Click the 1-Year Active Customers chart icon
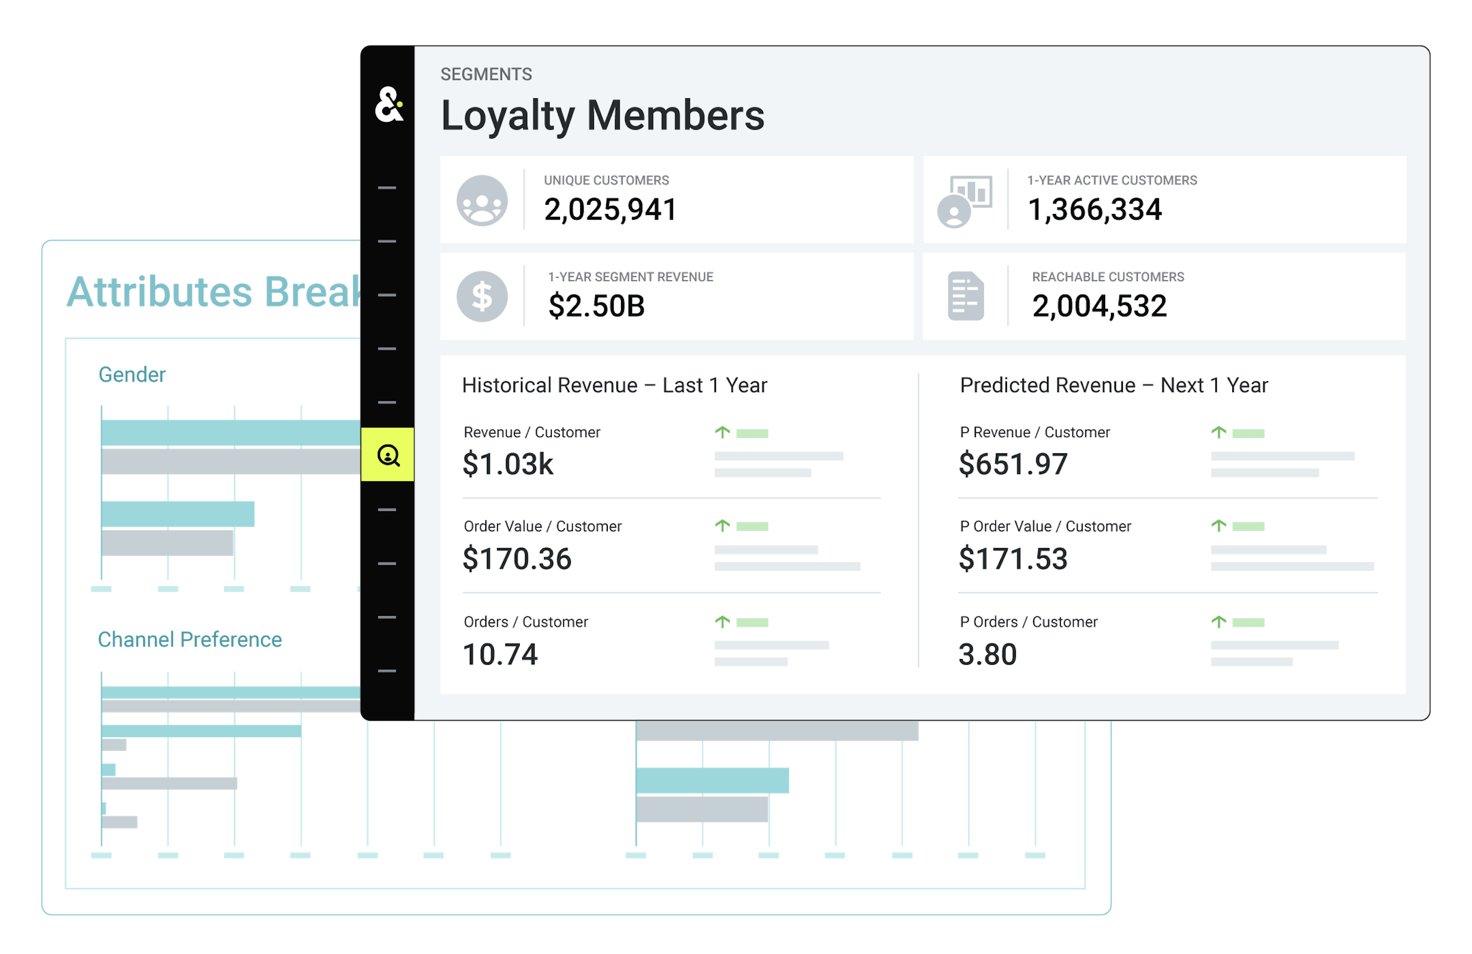The width and height of the screenshot is (1472, 954). tap(965, 202)
